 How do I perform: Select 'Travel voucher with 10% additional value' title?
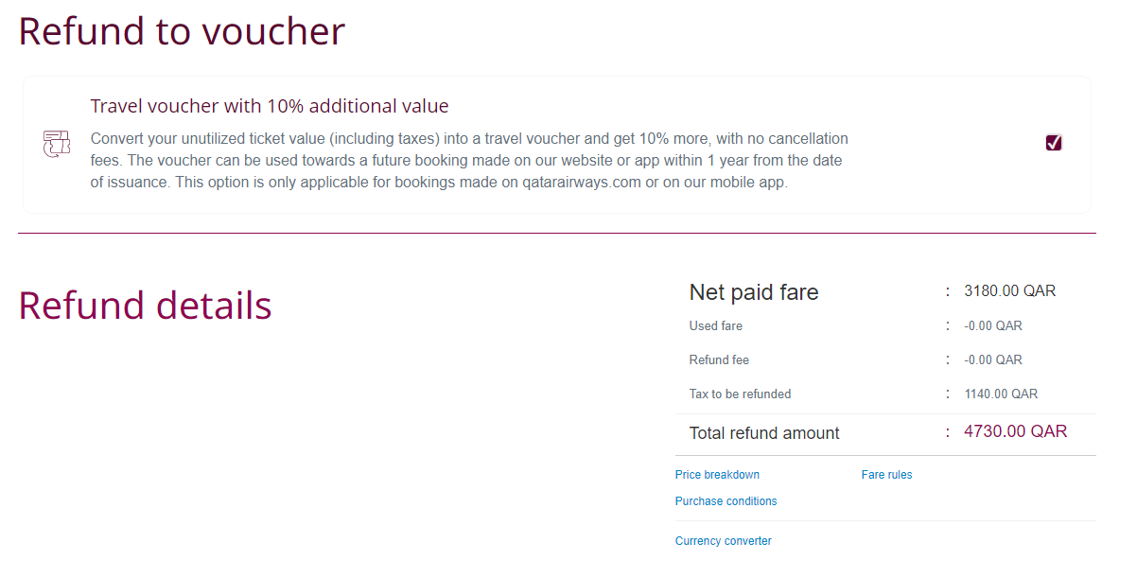(270, 106)
